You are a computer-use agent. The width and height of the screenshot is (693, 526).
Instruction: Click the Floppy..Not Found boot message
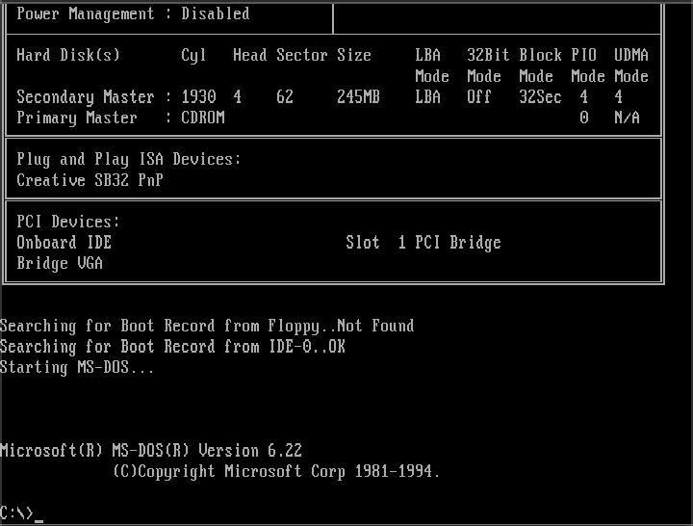[x=341, y=326]
